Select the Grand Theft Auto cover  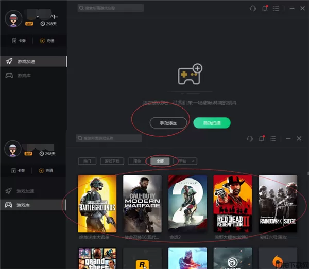(97, 258)
